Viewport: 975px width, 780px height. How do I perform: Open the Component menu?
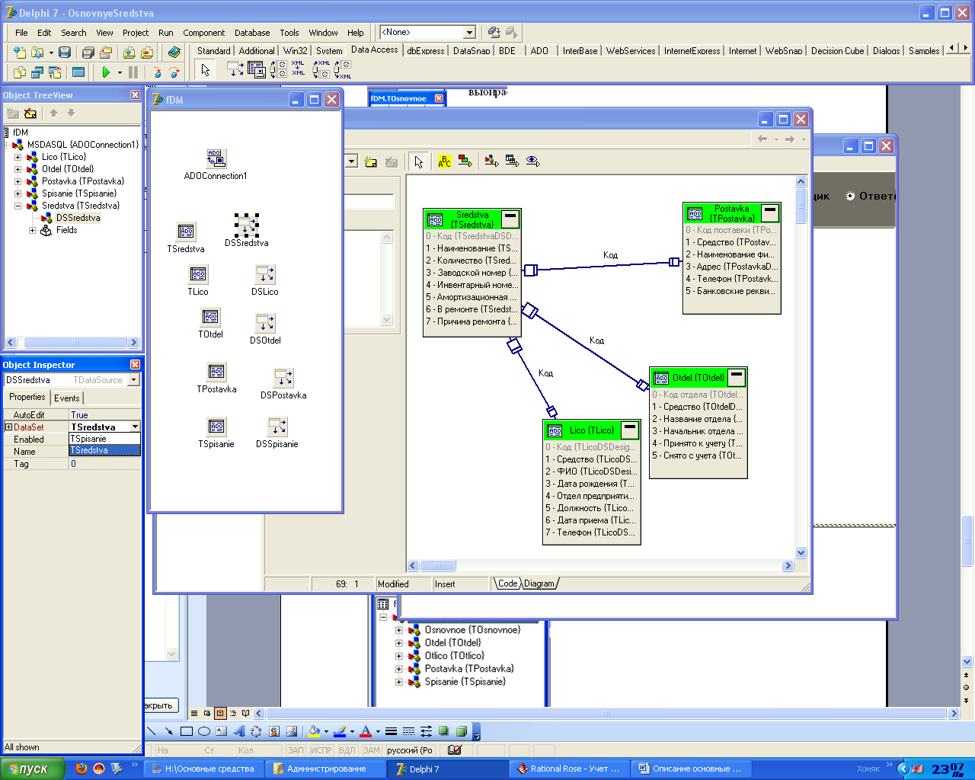pos(203,33)
